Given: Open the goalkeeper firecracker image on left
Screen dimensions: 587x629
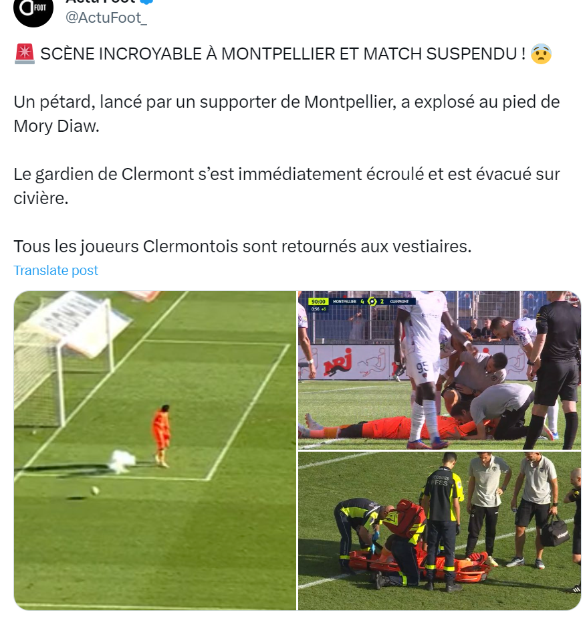Looking at the screenshot, I should coord(155,450).
